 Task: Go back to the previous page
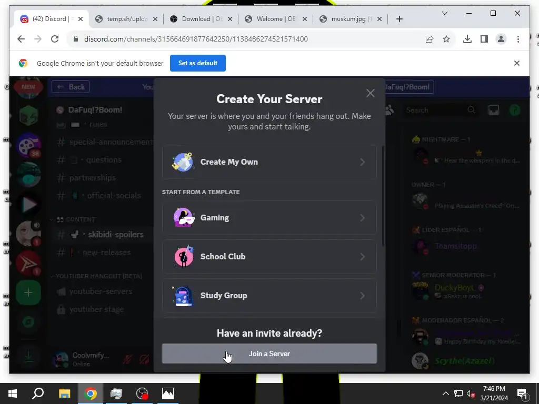[21, 39]
